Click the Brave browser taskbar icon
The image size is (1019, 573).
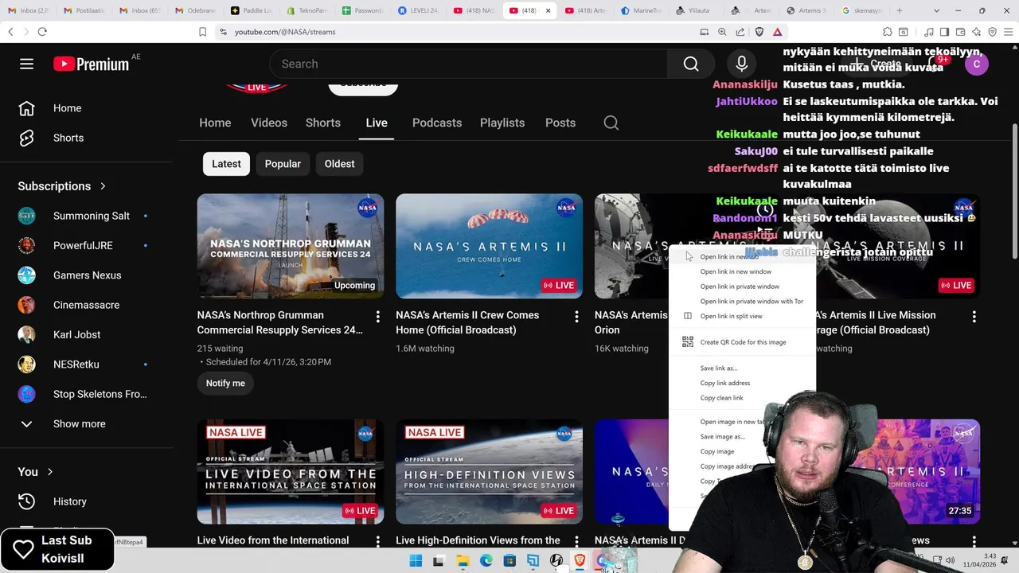580,561
